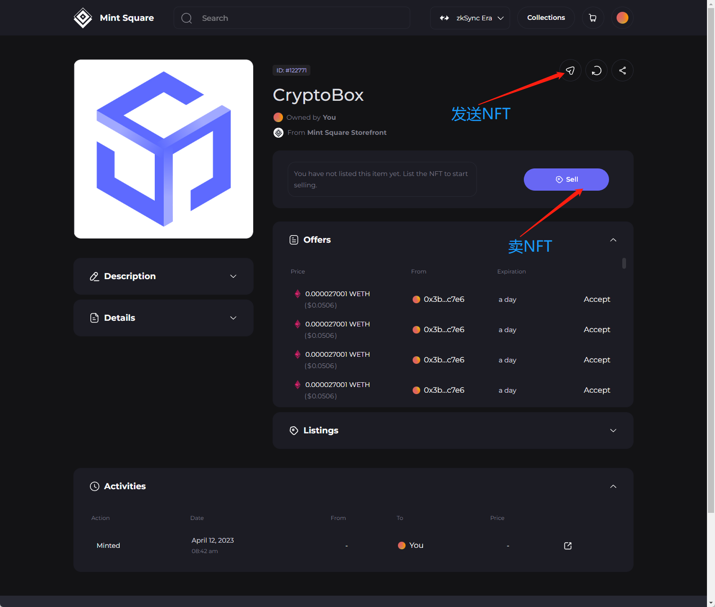The image size is (715, 607).
Task: Click the Details document icon
Action: (x=95, y=318)
